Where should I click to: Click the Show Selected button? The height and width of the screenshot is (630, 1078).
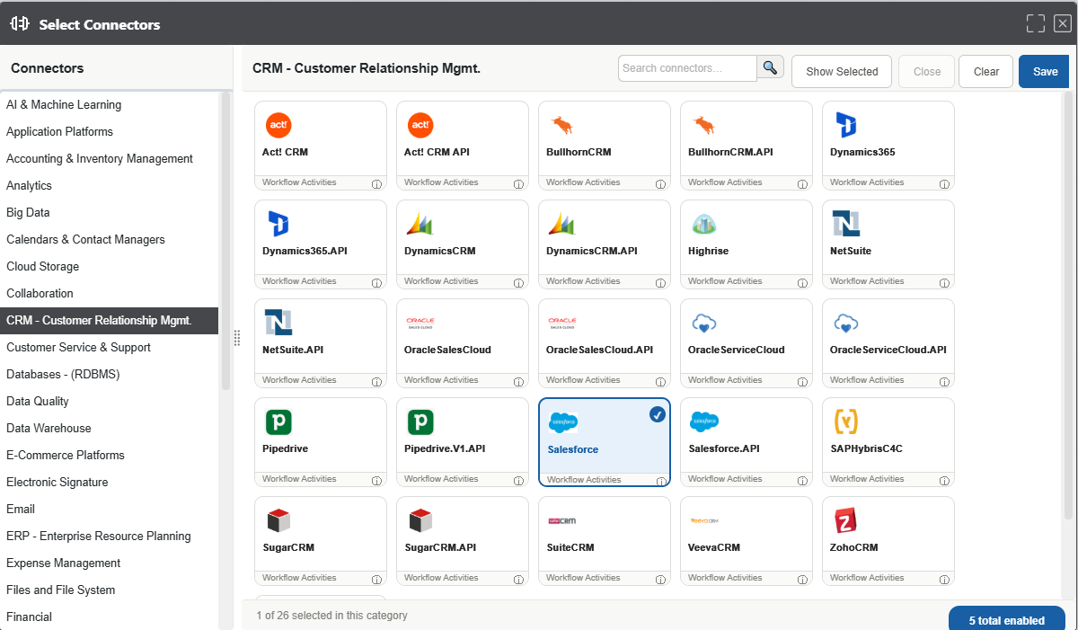pyautogui.click(x=842, y=72)
